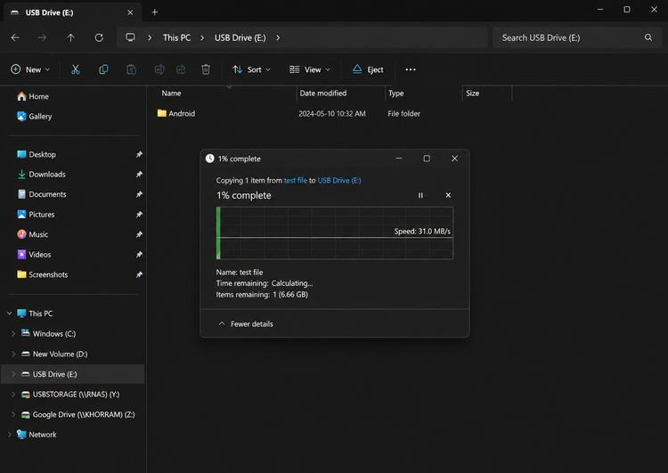The height and width of the screenshot is (473, 668).
Task: Unpin Music from quick access
Action: pos(139,234)
